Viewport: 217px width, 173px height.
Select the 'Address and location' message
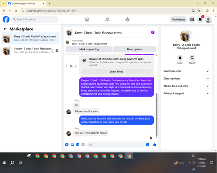(x=86, y=111)
